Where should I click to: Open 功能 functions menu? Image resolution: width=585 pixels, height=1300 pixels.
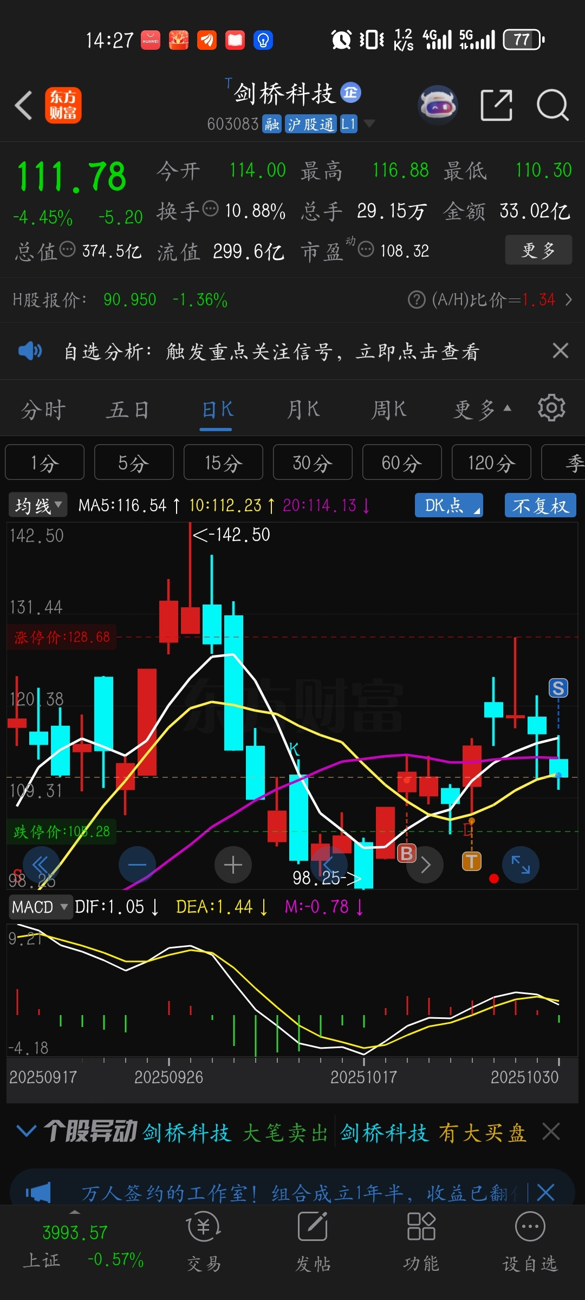pos(421,1242)
